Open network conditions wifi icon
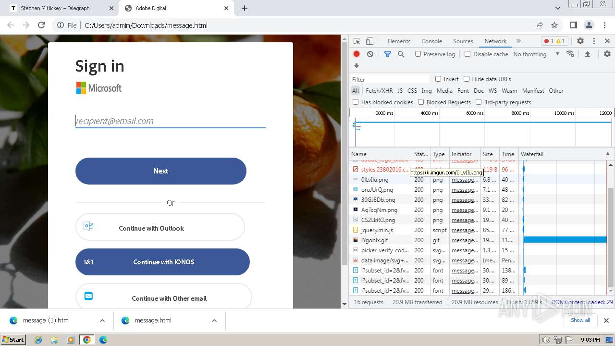Screen dimensions: 615x346 pos(570,54)
